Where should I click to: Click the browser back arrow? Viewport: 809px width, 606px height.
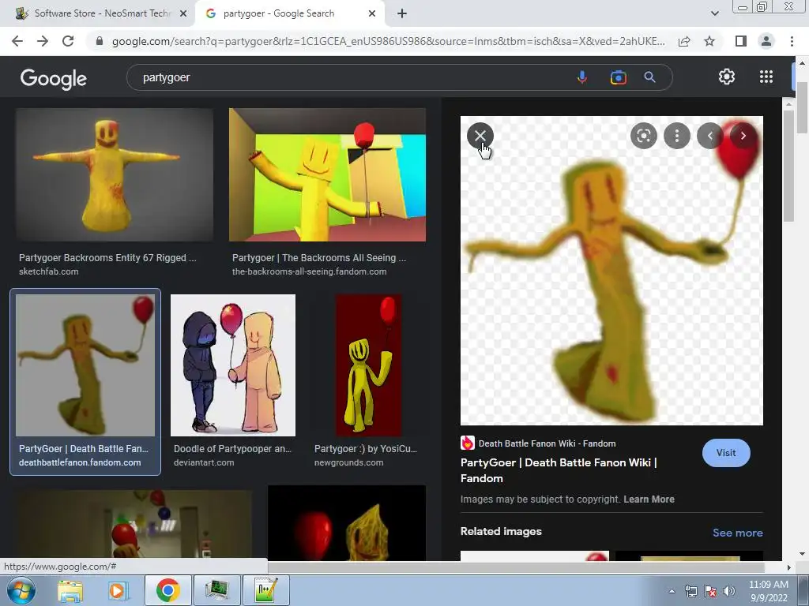(17, 41)
